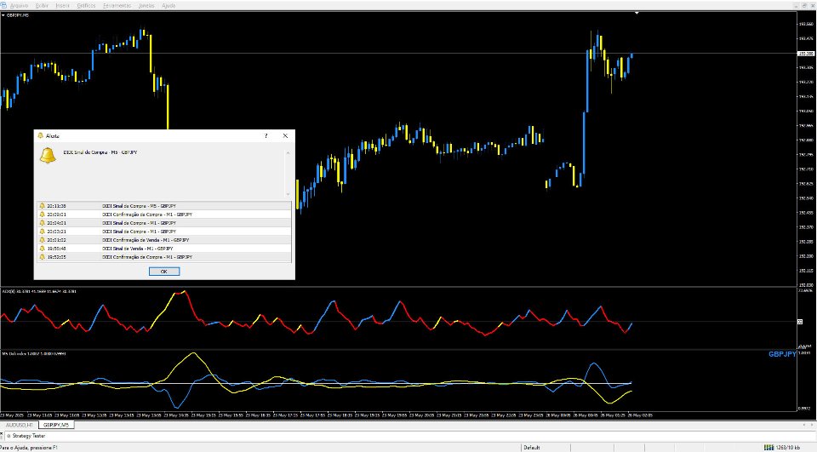Click the current price label on the price axis
This screenshot has height=452, width=817.
(806, 53)
